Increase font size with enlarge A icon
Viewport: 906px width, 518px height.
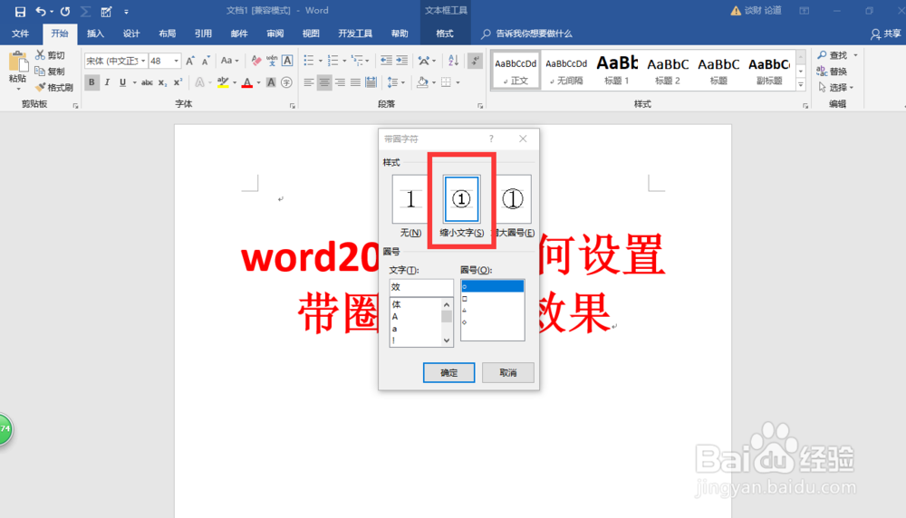point(190,61)
